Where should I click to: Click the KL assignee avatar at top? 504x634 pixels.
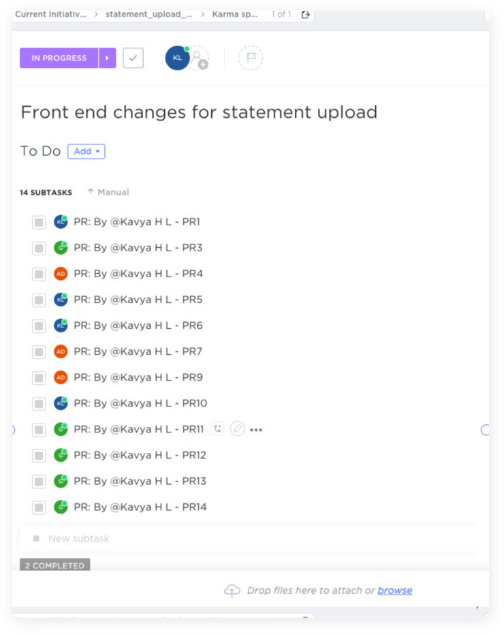tap(177, 59)
